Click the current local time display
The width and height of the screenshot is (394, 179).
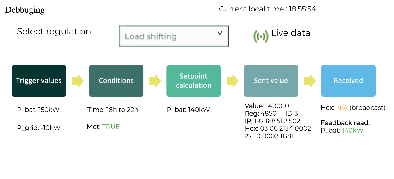coord(267,9)
